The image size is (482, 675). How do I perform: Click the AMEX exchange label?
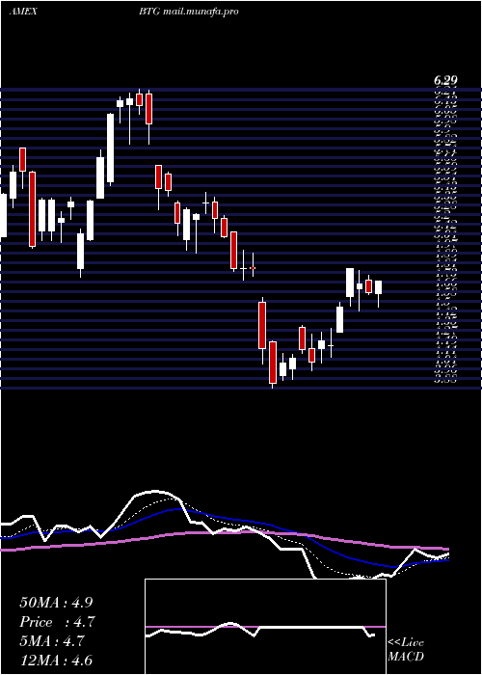23,12
